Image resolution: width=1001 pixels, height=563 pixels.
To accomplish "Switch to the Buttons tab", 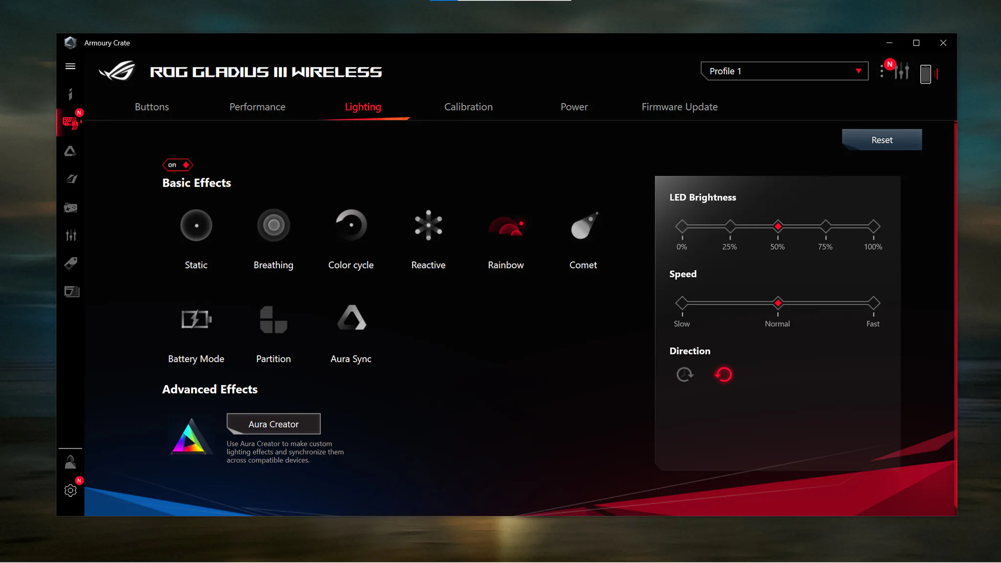I will pyautogui.click(x=152, y=107).
